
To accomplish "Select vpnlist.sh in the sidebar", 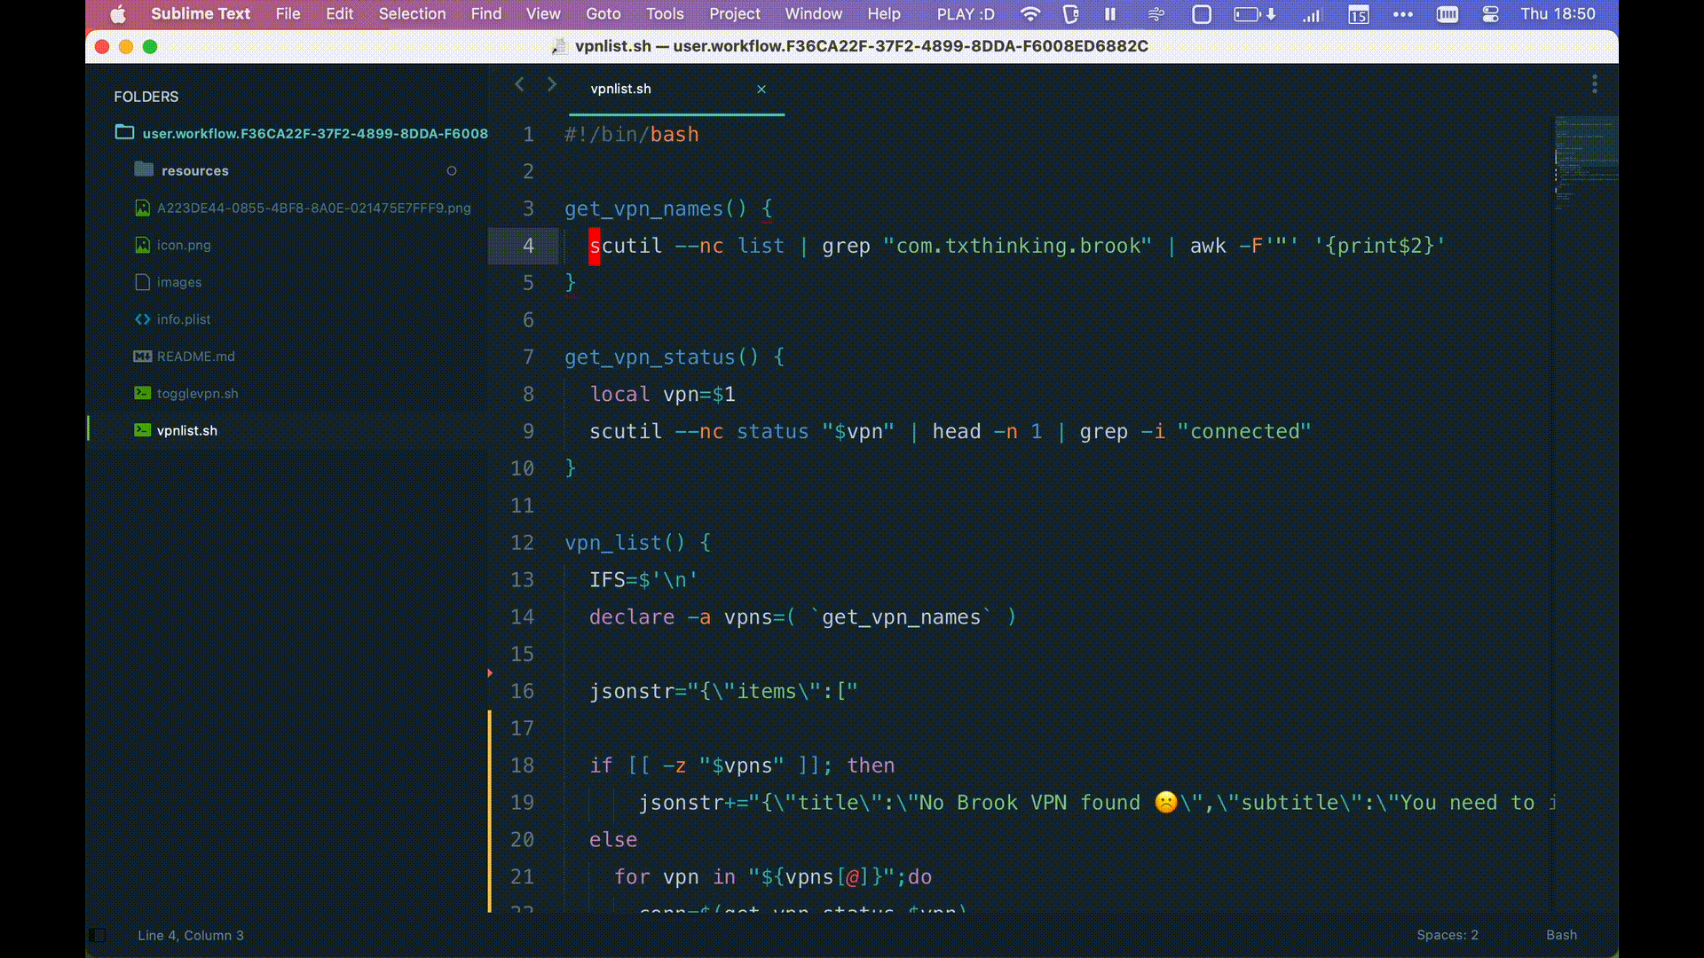I will [x=187, y=430].
